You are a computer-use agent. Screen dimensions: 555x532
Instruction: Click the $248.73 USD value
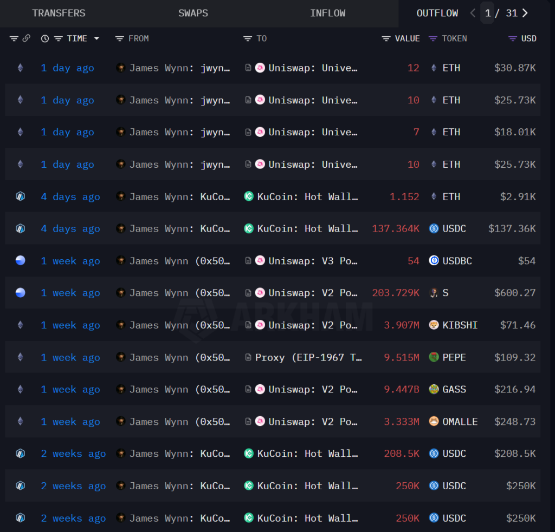pos(515,422)
